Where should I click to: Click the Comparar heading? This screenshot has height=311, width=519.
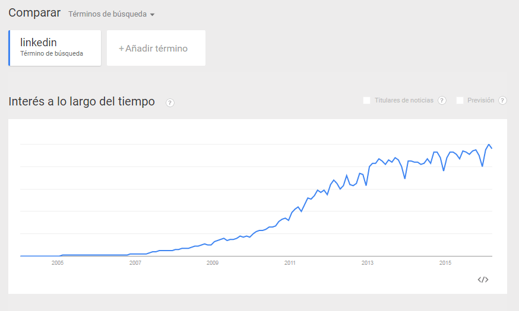pyautogui.click(x=34, y=12)
